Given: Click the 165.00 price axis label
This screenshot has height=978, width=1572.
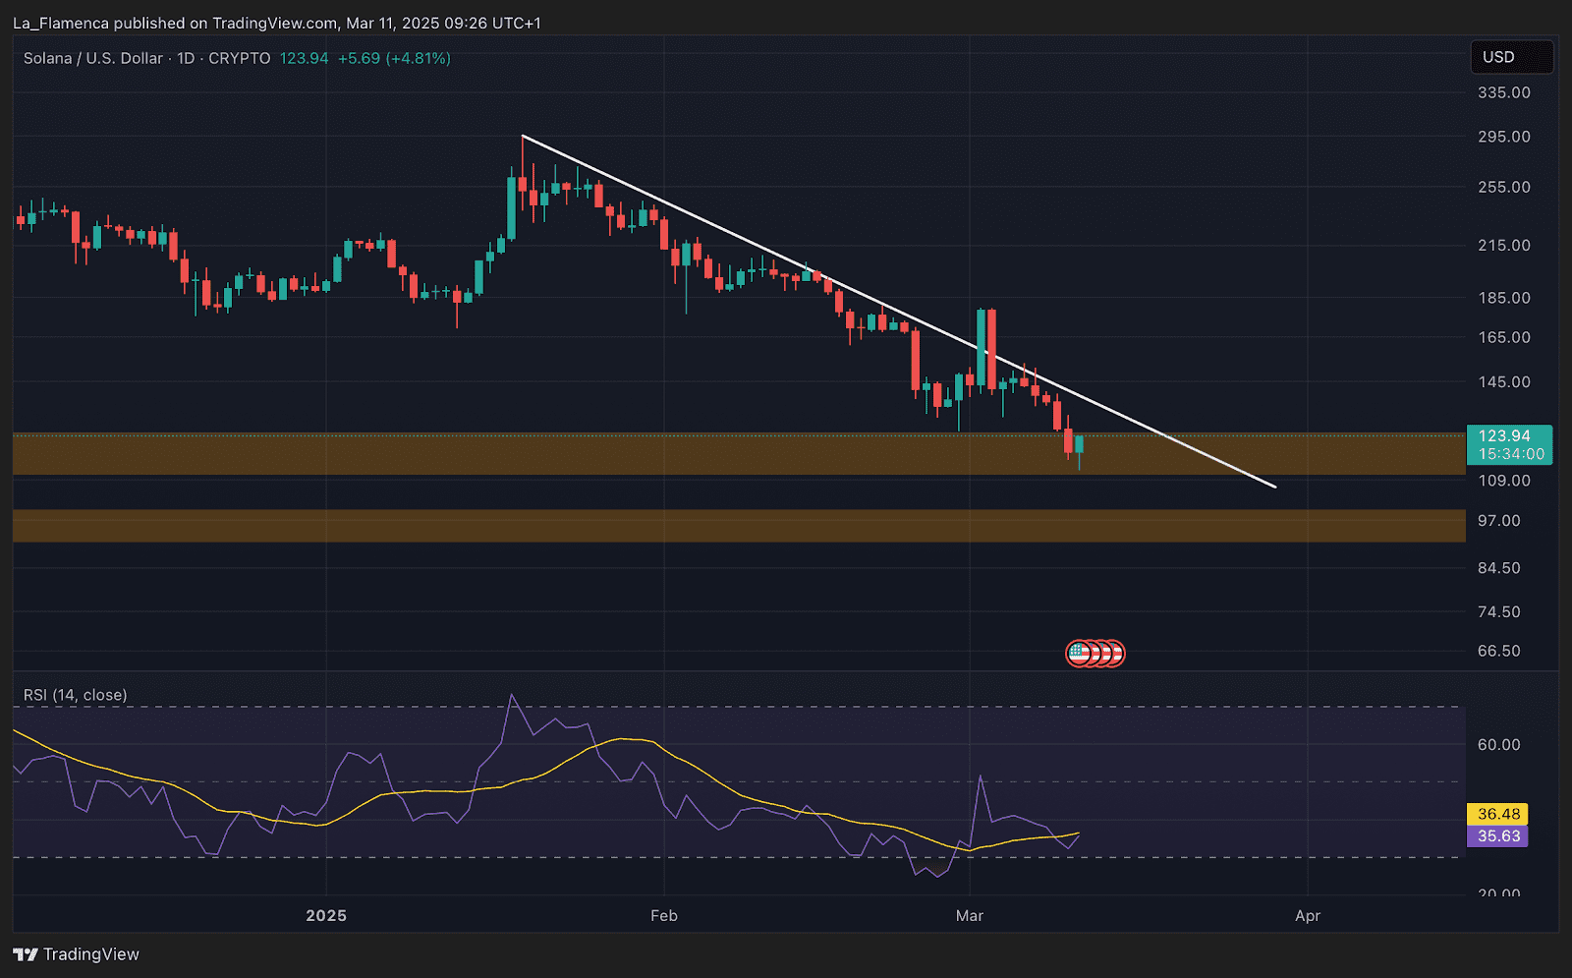Looking at the screenshot, I should (1504, 337).
